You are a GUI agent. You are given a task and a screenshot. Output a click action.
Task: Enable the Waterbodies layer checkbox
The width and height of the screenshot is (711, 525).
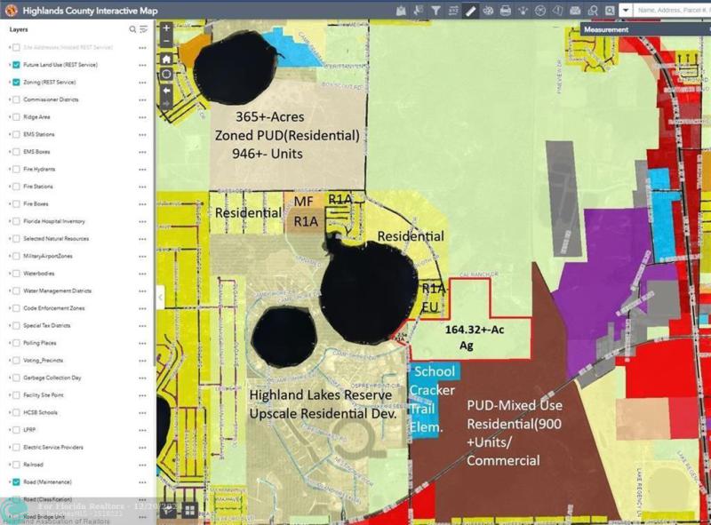pos(16,273)
